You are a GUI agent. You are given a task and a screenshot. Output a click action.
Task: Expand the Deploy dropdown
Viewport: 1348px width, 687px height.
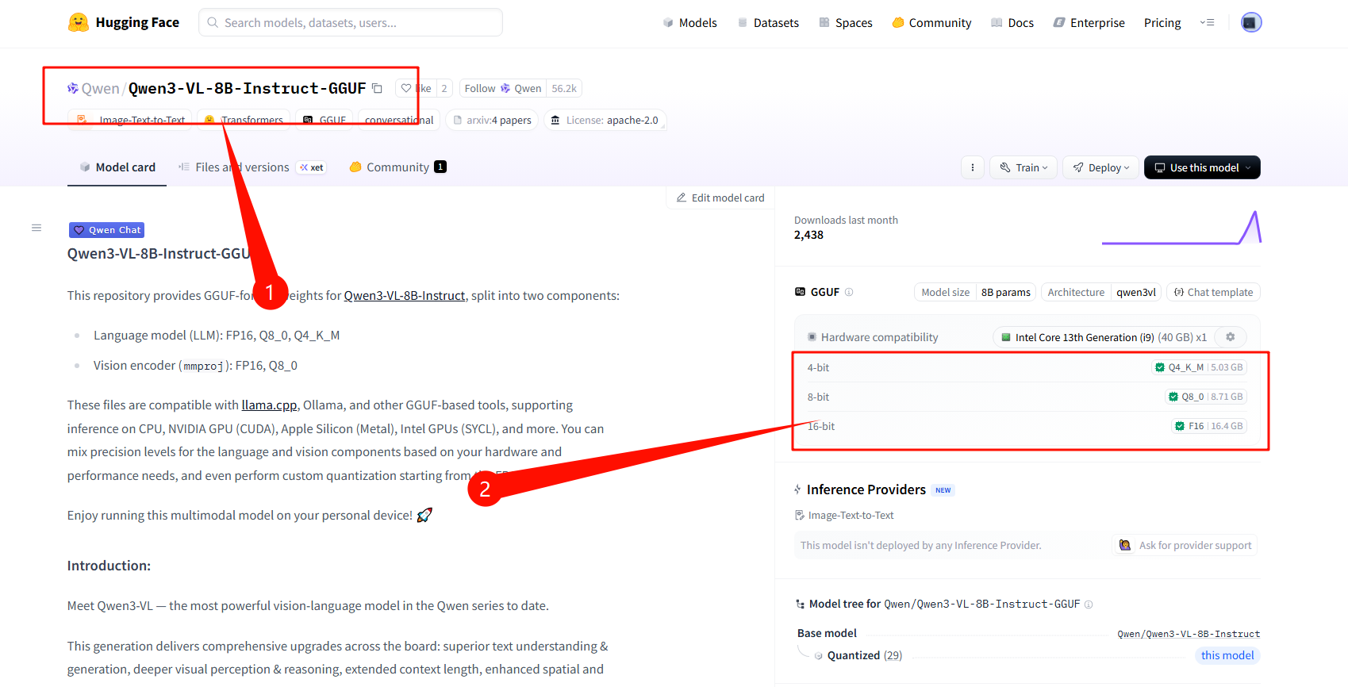[1100, 167]
